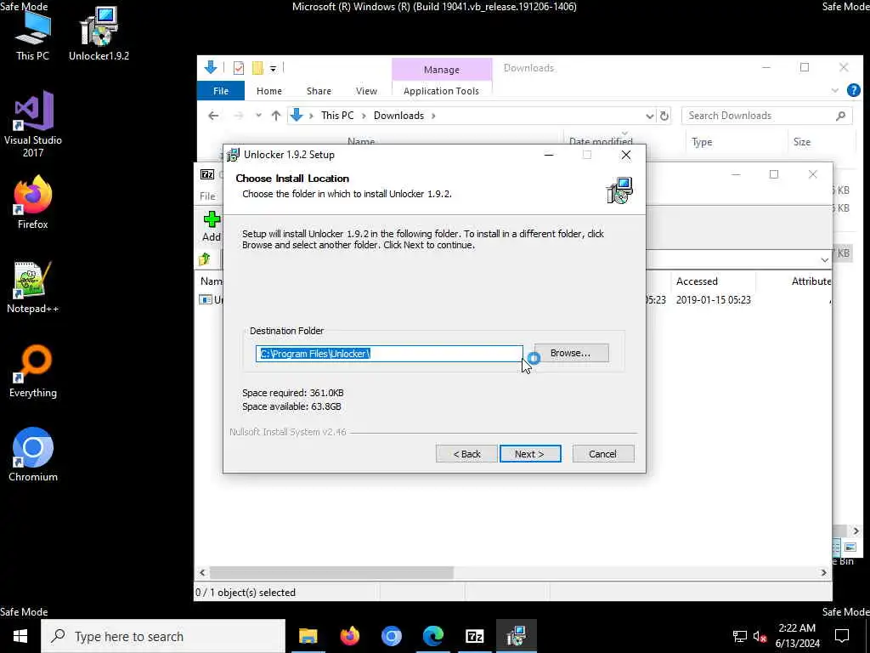Minimize the Unlocker setup window
The height and width of the screenshot is (653, 870).
(x=549, y=155)
